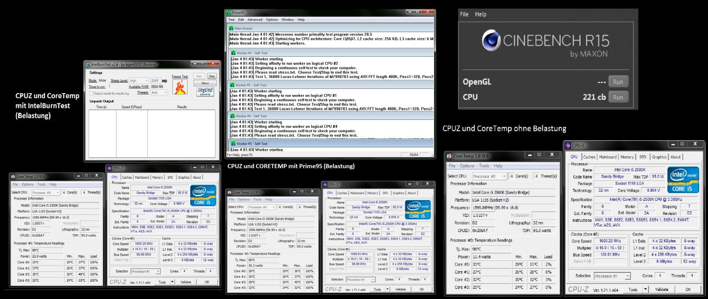Click the IntelBurnTest title bar icon
This screenshot has height=299, width=708.
click(88, 65)
